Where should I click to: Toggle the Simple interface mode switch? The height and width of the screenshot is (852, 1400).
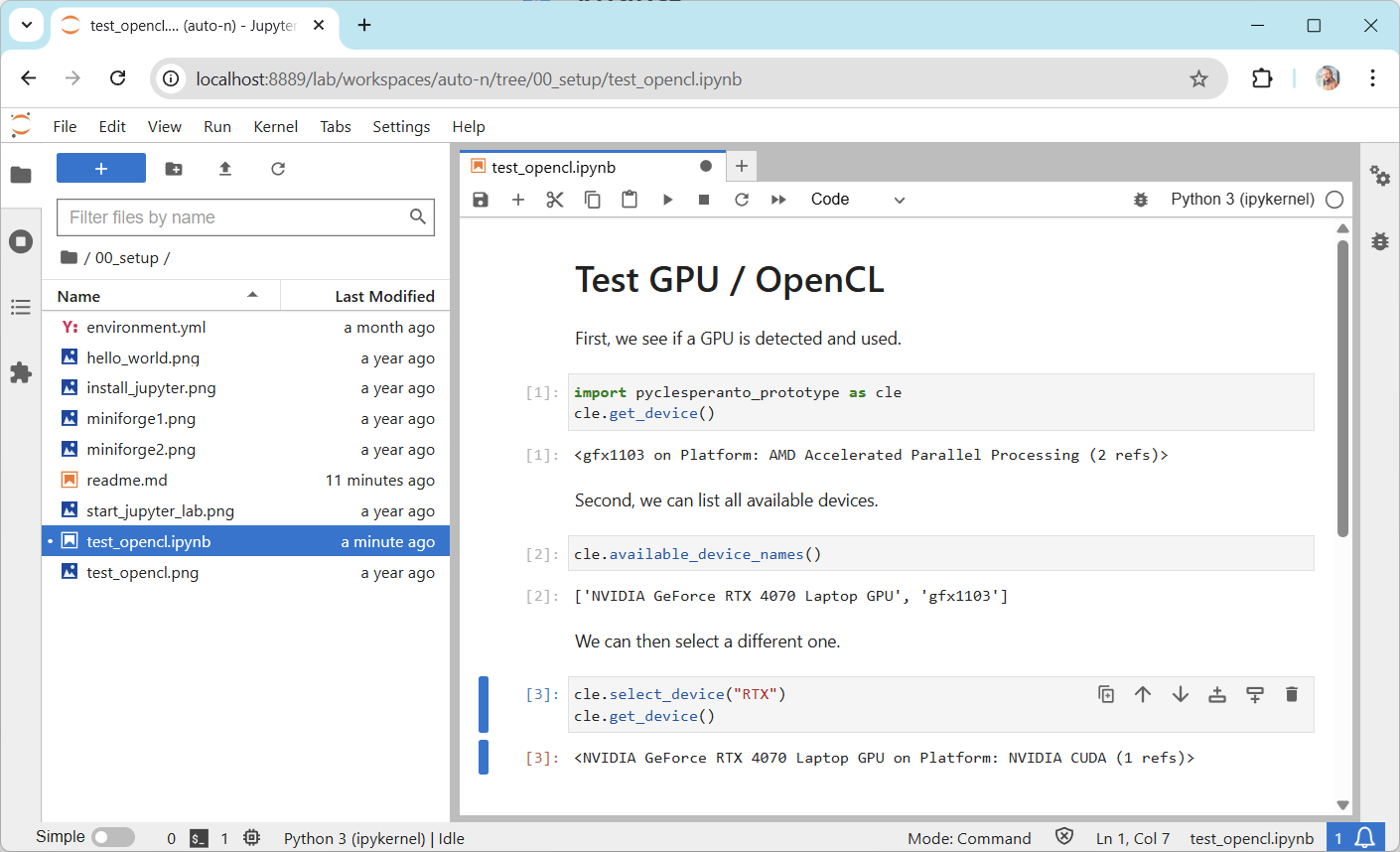113,837
